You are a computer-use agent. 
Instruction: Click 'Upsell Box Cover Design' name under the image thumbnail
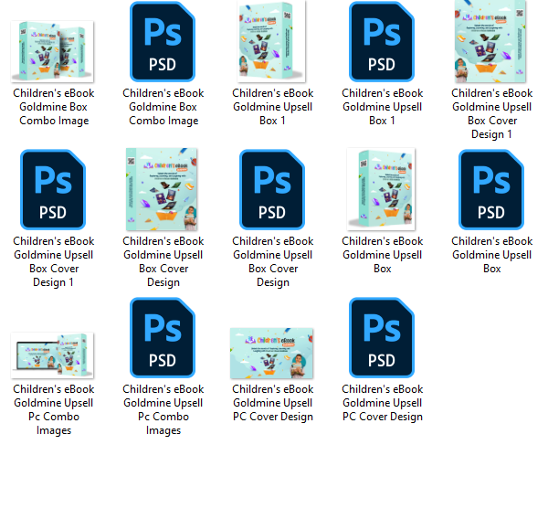[x=163, y=261]
